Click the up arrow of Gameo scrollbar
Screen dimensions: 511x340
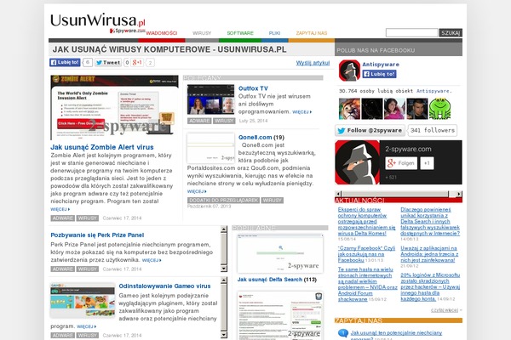coord(223,280)
